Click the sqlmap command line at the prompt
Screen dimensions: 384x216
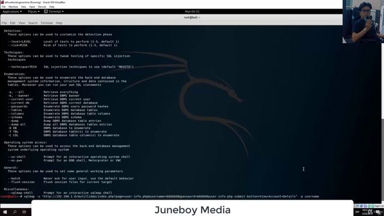point(172,196)
